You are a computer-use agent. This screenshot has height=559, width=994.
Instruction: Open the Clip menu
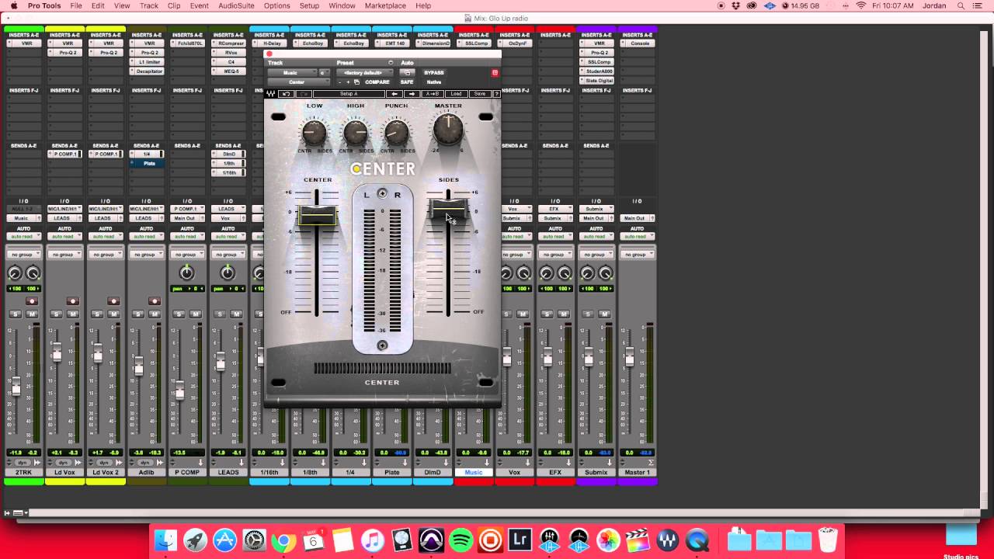click(x=174, y=5)
